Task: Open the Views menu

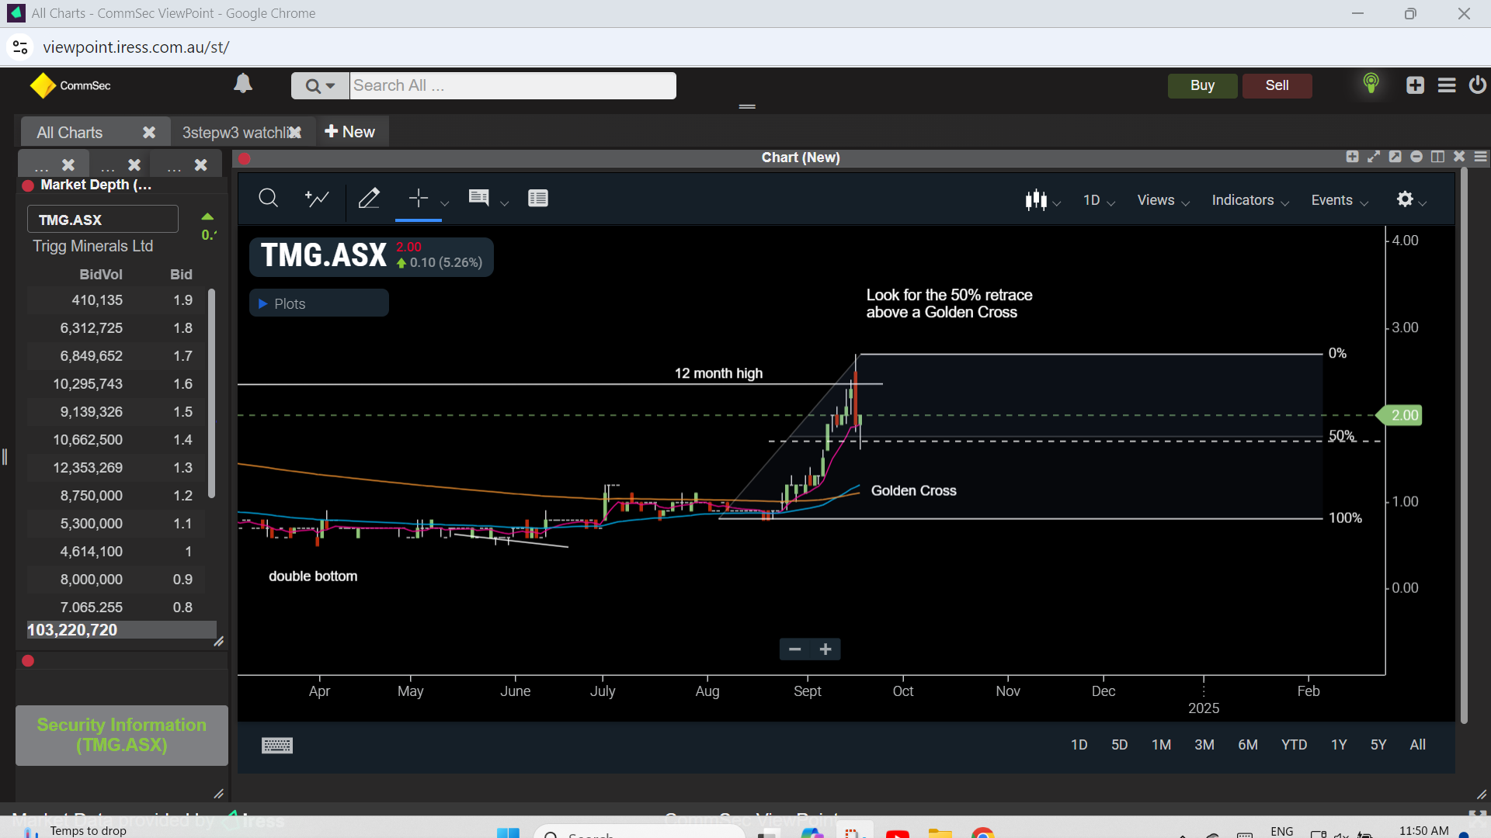Action: point(1163,200)
